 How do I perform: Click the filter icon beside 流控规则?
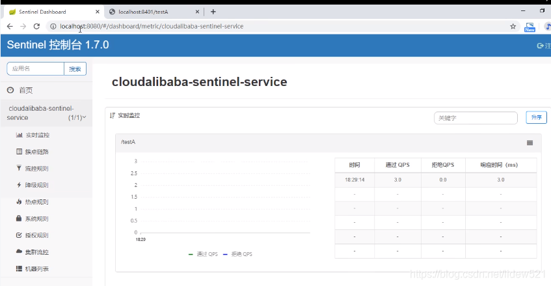click(19, 168)
